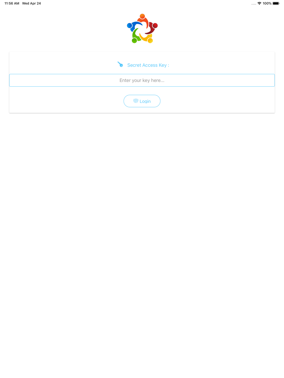Click the blue figure in the logo
This screenshot has width=284, height=378.
[133, 26]
